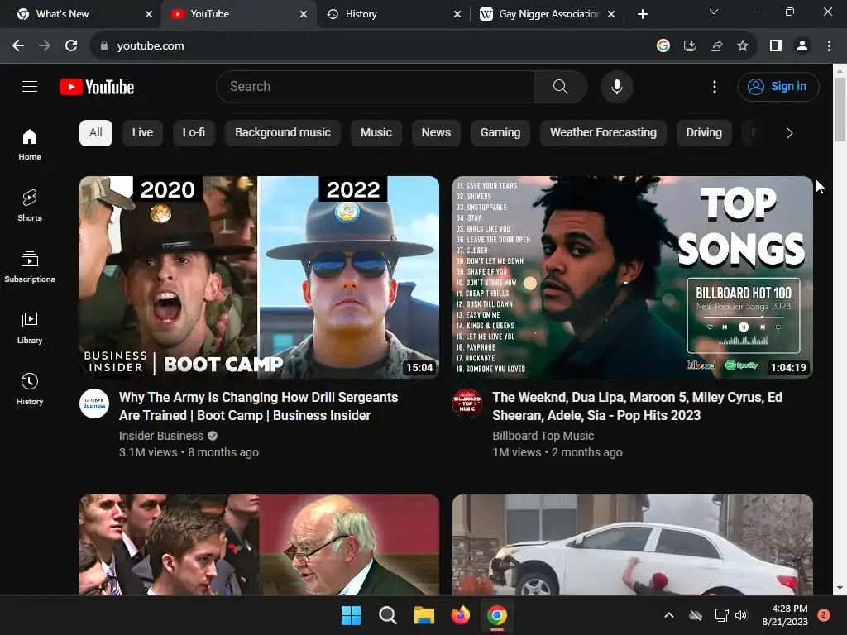Open the tab search dropdown arrow
The width and height of the screenshot is (847, 635).
point(714,12)
